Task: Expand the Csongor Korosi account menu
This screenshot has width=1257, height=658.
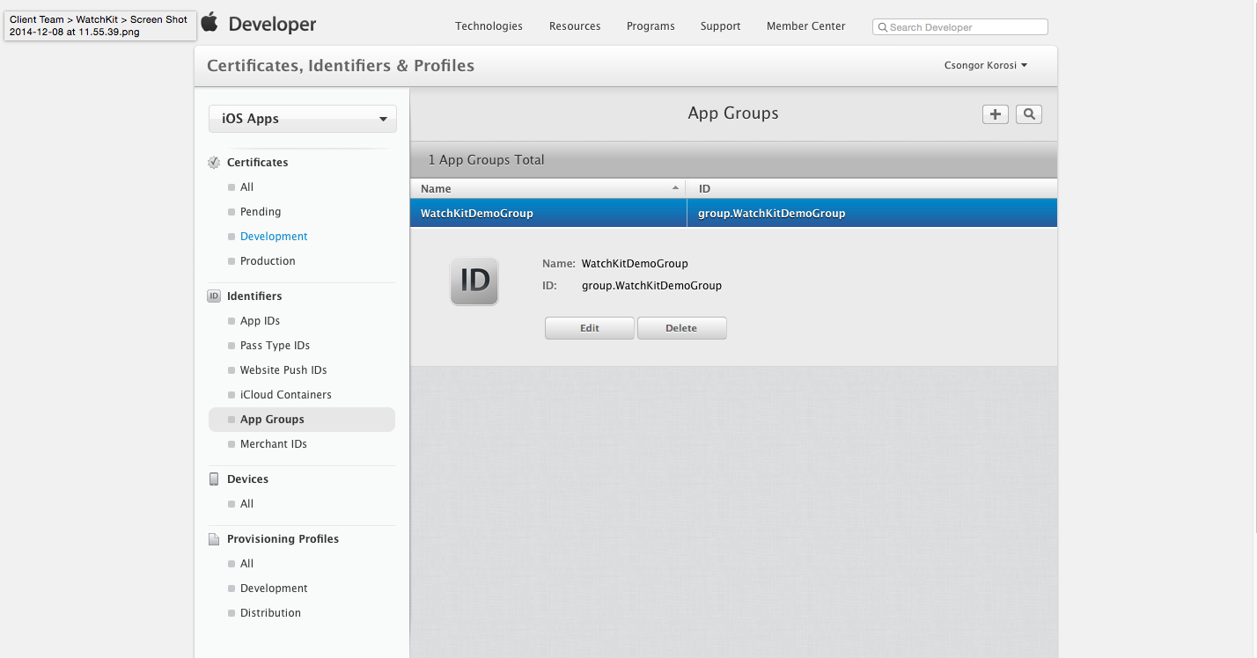Action: 985,65
